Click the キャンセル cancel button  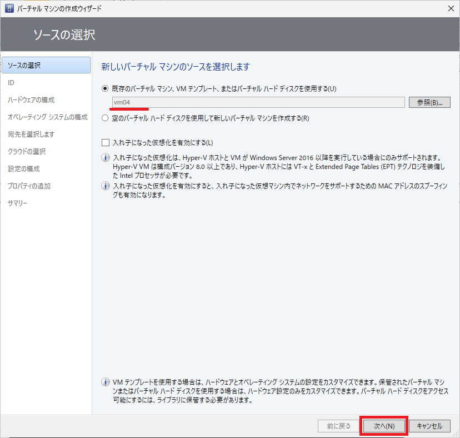[429, 426]
